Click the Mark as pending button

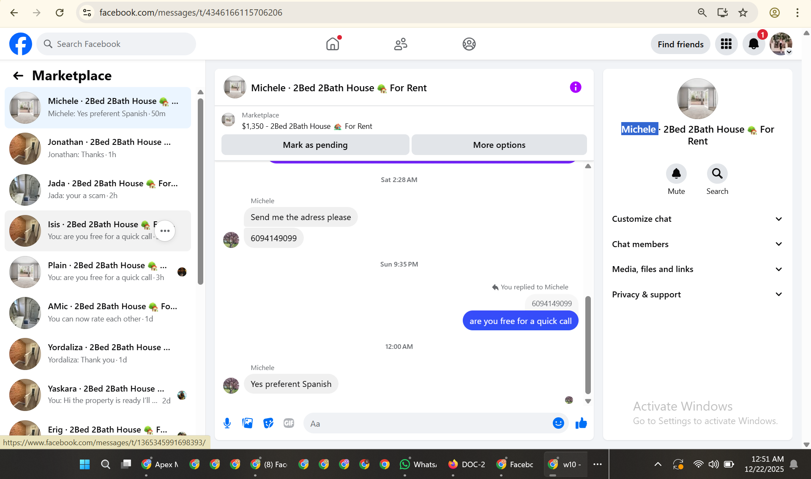pyautogui.click(x=315, y=145)
